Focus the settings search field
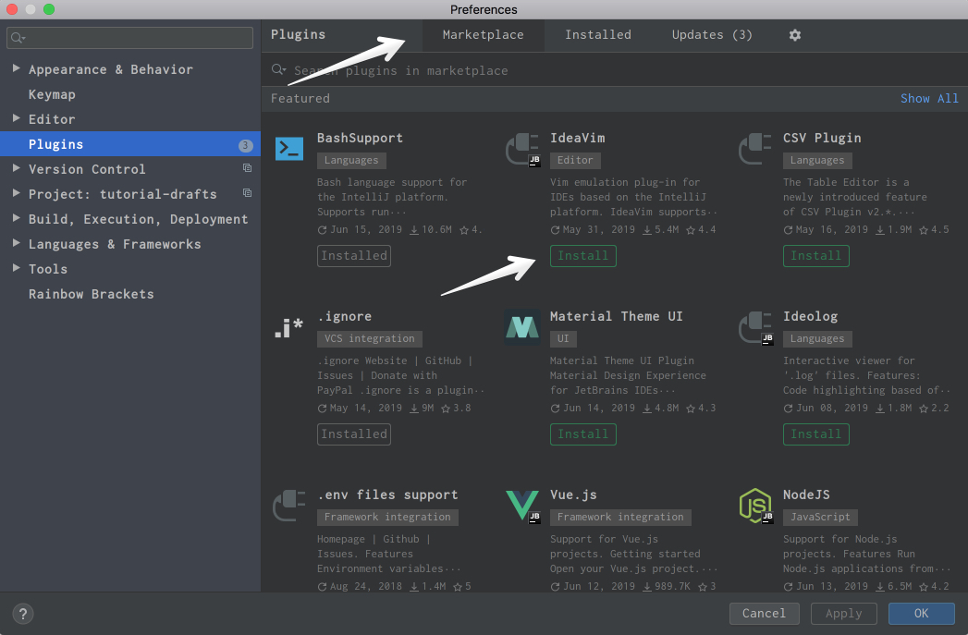 [x=129, y=38]
